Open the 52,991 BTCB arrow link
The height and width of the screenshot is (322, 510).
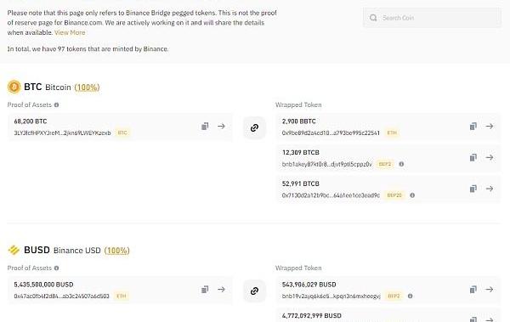(490, 189)
